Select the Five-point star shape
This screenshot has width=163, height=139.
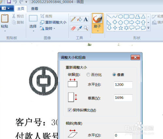[x=120, y=28]
